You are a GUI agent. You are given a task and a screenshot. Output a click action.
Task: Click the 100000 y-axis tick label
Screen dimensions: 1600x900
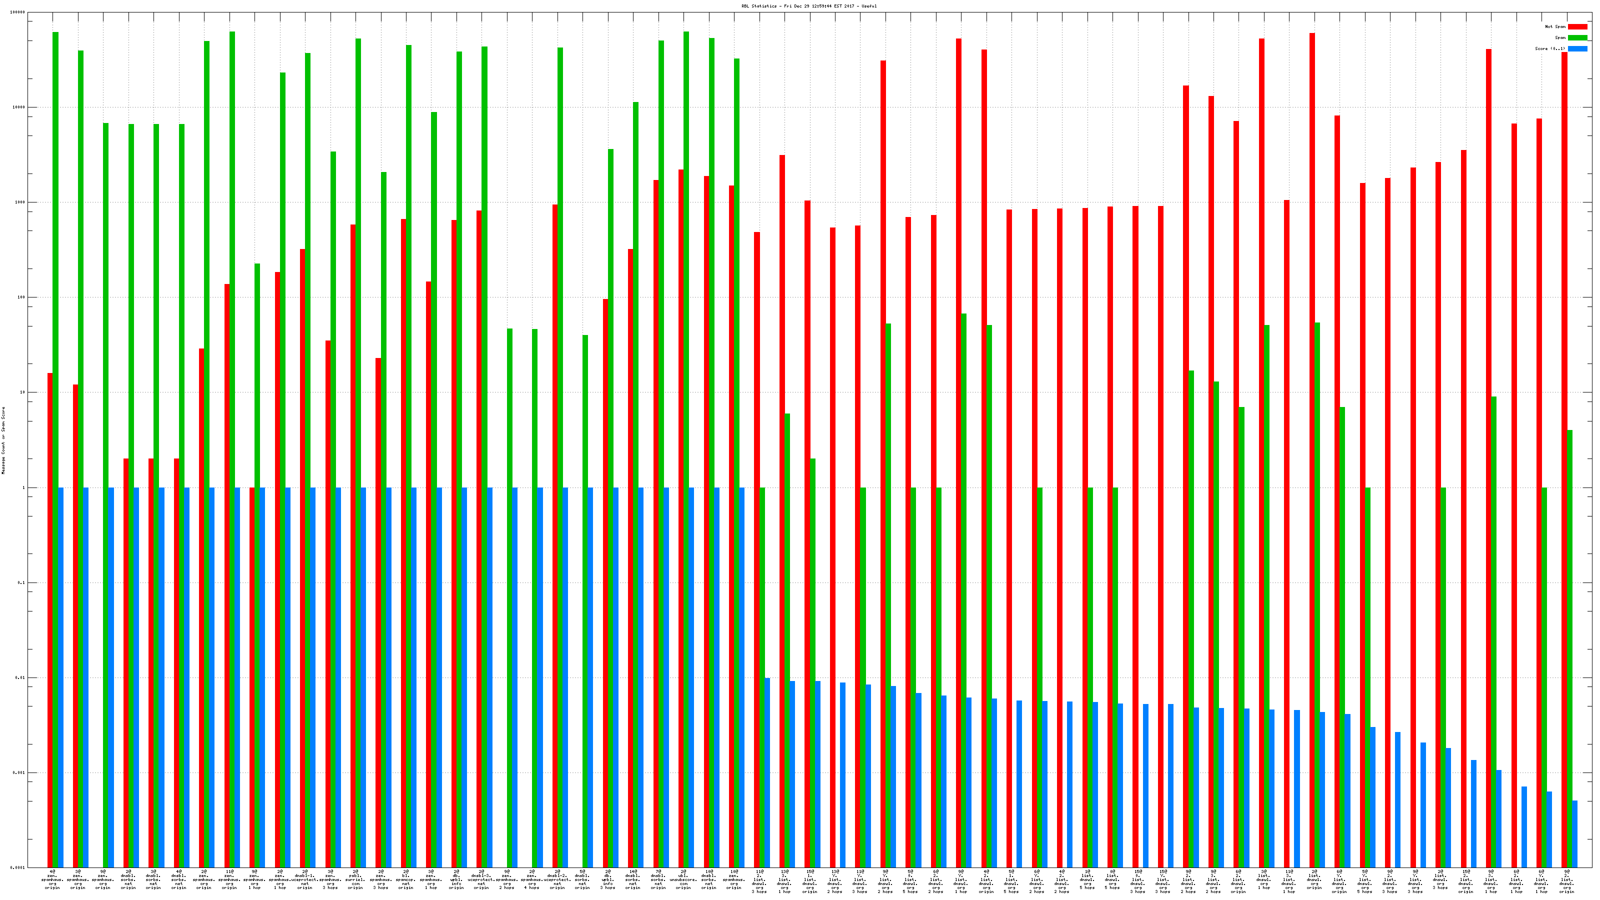pyautogui.click(x=17, y=12)
